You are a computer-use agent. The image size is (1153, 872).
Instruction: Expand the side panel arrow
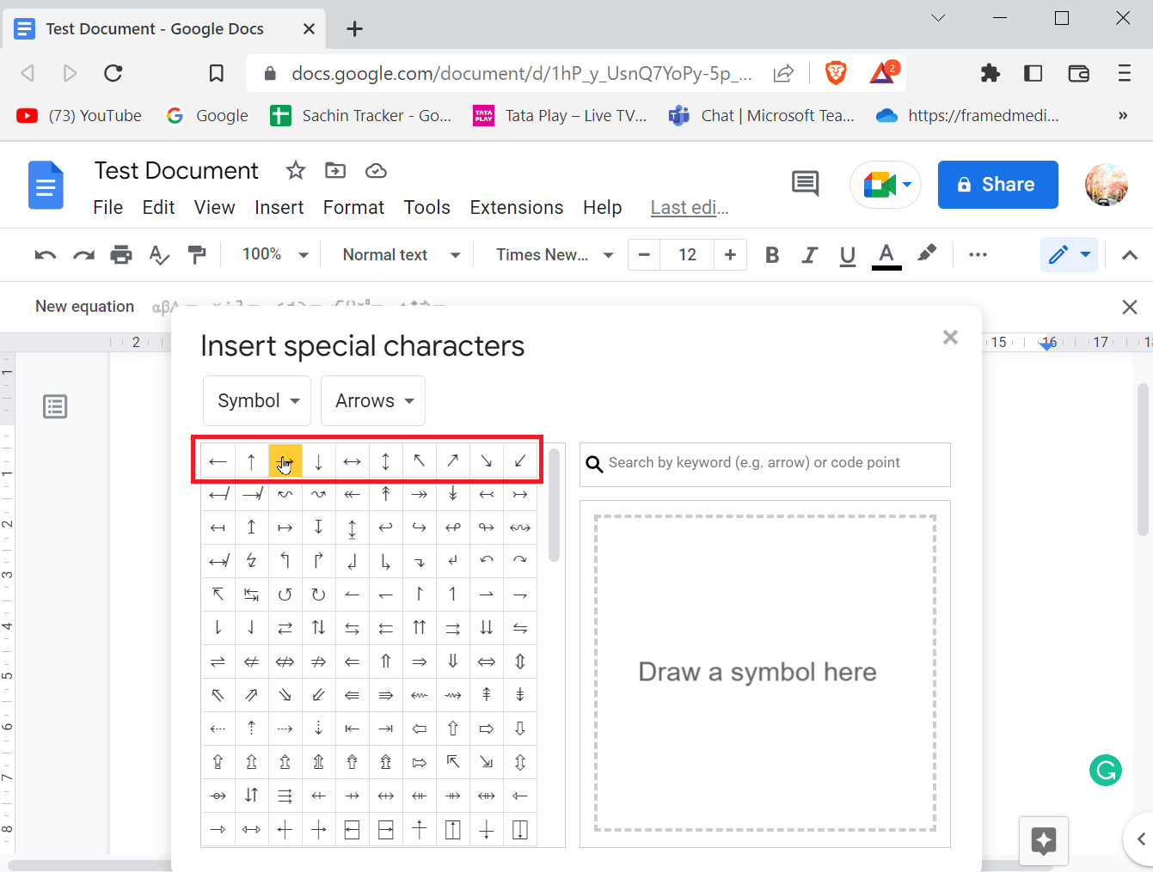coord(1140,839)
